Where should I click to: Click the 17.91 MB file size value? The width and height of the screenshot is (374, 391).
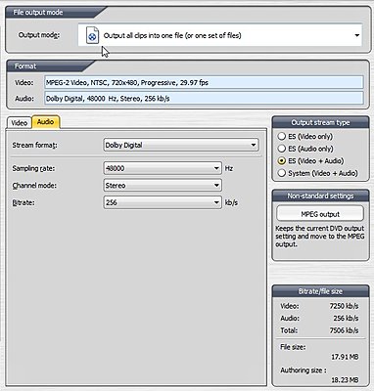click(345, 357)
